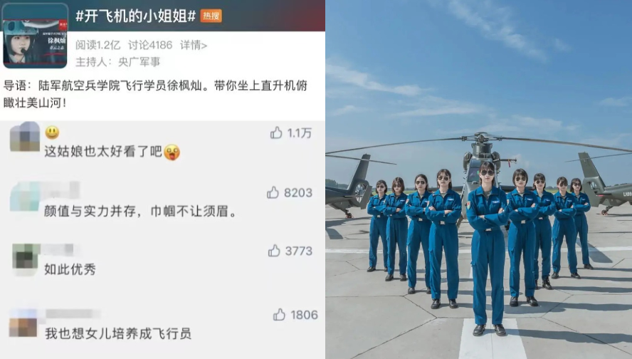Open avatar of the 颜值与实力并存 commenter

[x=25, y=197]
